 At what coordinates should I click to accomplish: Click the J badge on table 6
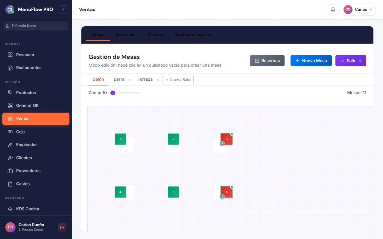[222, 196]
